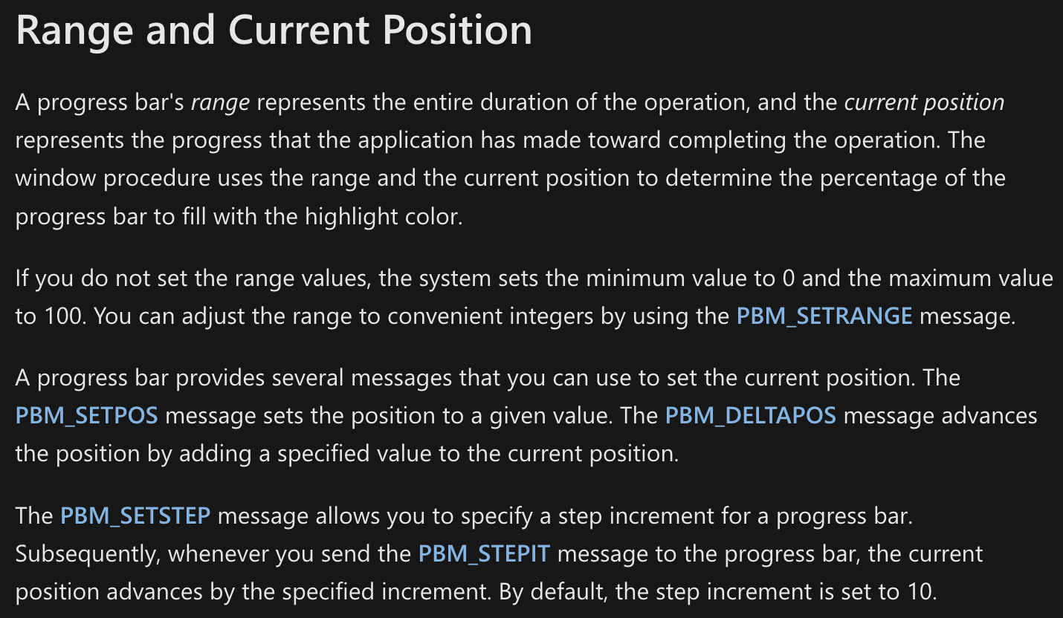Click the italicized phrase "current position"
Image resolution: width=1063 pixels, height=618 pixels.
pyautogui.click(x=924, y=103)
